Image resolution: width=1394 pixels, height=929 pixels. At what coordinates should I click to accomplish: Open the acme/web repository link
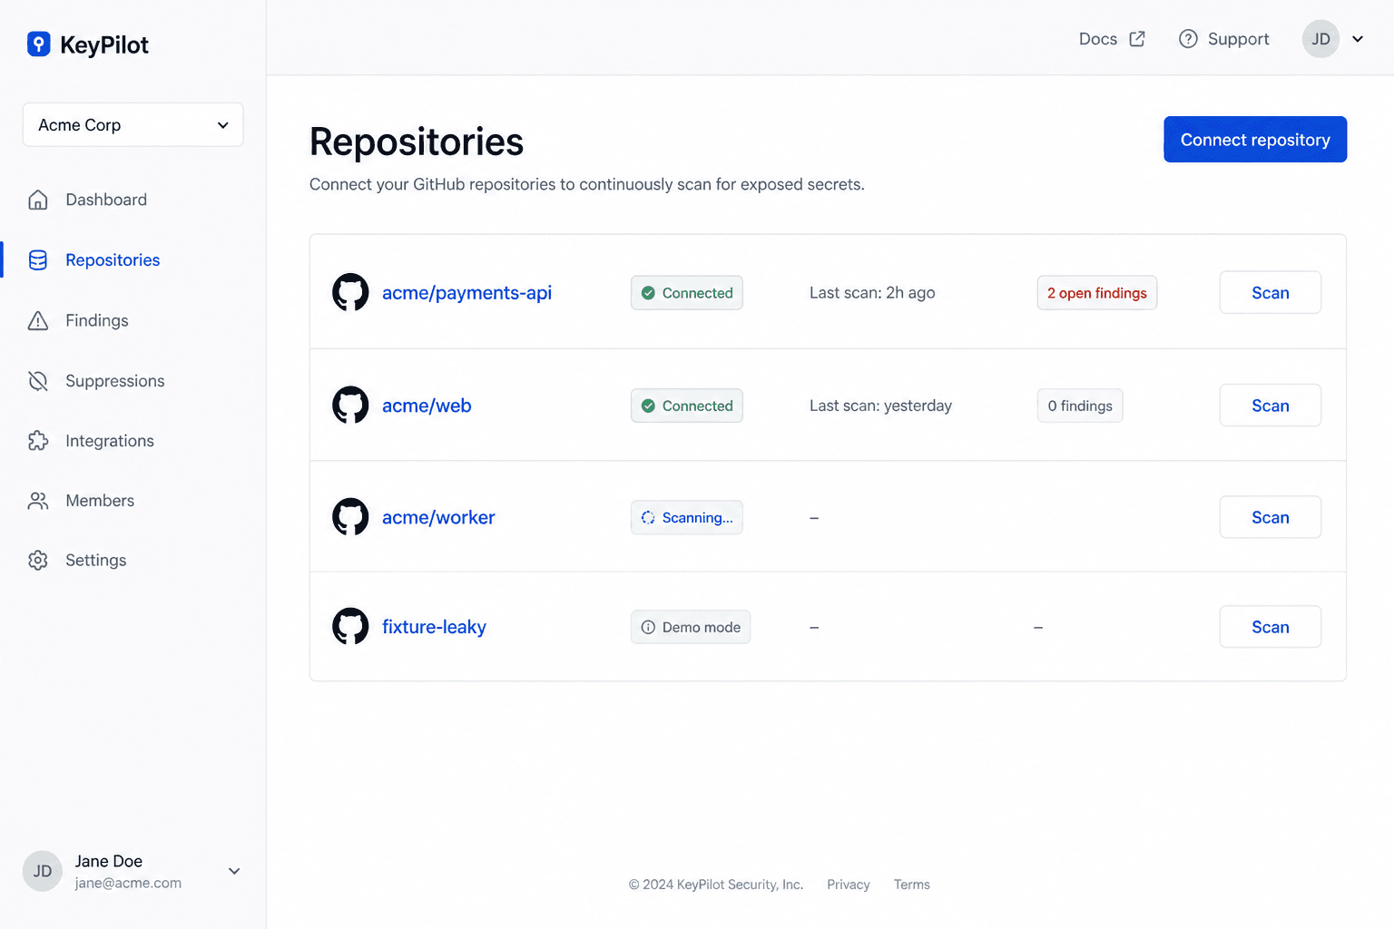(x=427, y=406)
